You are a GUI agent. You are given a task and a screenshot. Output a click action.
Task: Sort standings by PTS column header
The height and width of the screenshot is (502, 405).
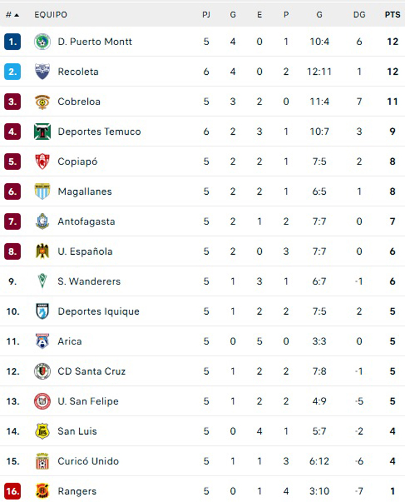coord(392,15)
